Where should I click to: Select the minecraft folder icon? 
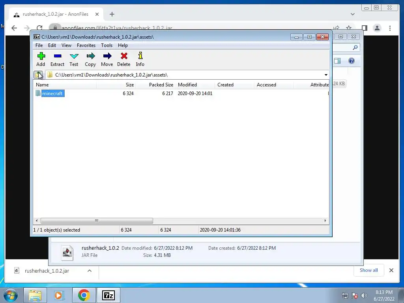pyautogui.click(x=38, y=93)
